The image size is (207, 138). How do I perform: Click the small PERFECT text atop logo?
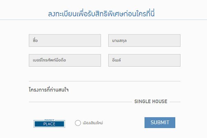click(x=49, y=120)
